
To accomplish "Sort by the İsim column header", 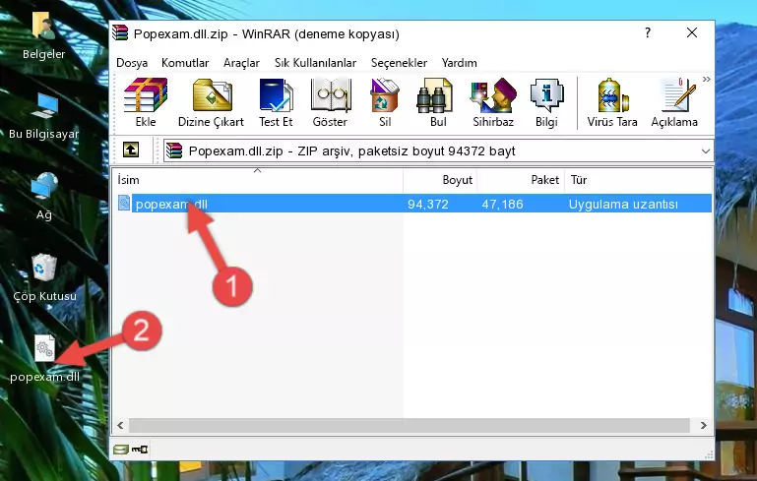I will [x=258, y=180].
